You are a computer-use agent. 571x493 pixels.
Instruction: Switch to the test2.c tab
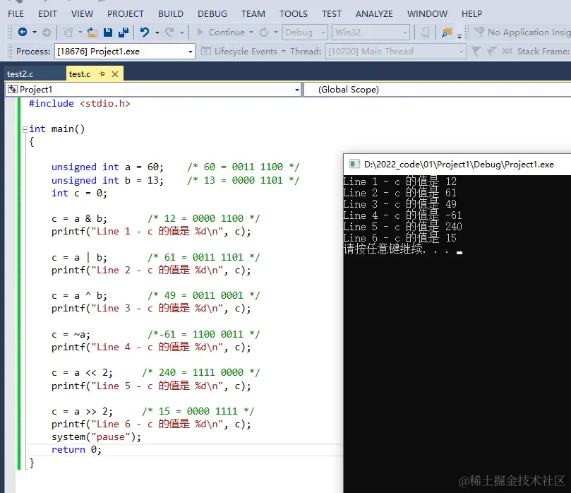point(20,74)
